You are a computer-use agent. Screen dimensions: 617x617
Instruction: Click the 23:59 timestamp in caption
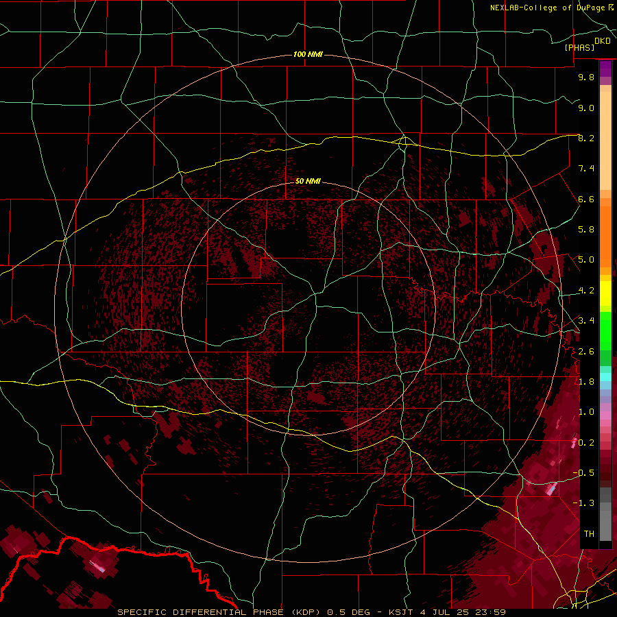[x=492, y=612]
